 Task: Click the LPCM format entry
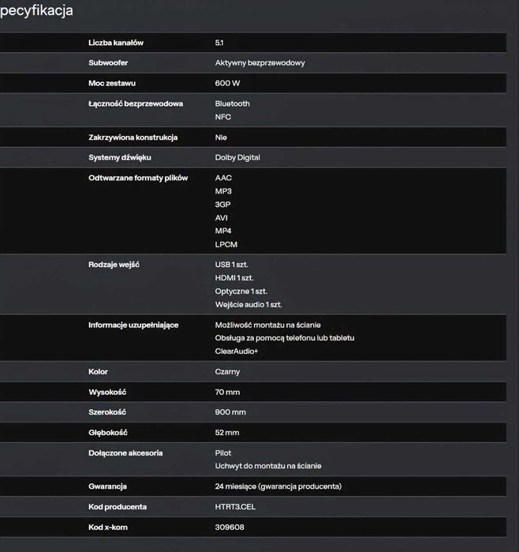point(226,245)
